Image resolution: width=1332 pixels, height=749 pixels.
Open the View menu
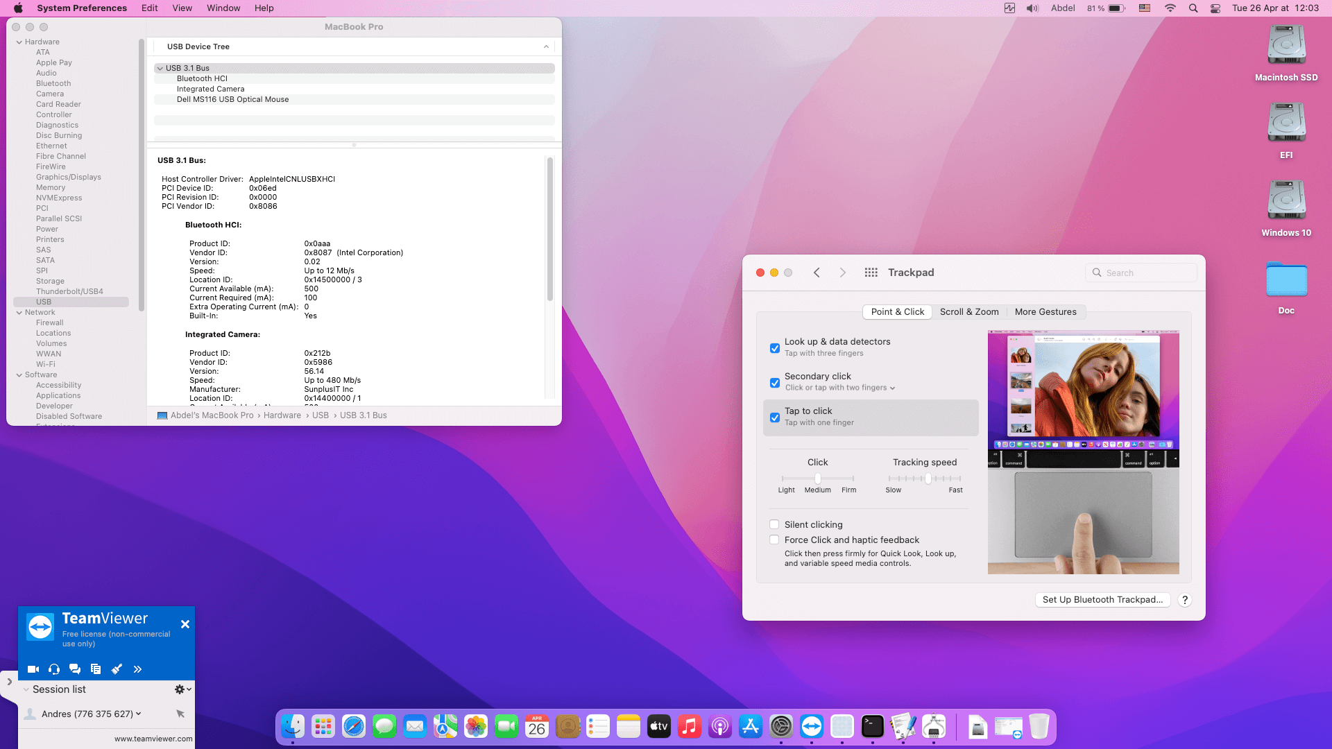click(182, 8)
